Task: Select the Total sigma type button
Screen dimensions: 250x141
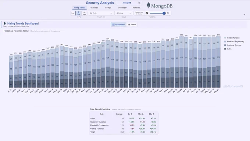Action: [x=79, y=13]
